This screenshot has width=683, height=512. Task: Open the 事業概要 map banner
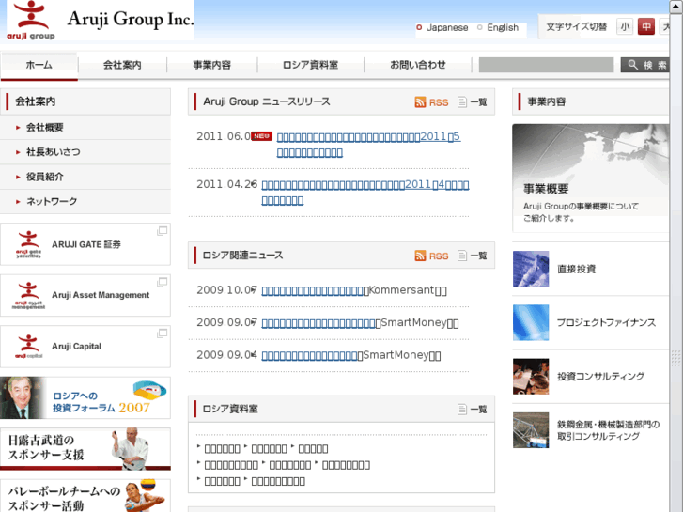click(x=590, y=178)
